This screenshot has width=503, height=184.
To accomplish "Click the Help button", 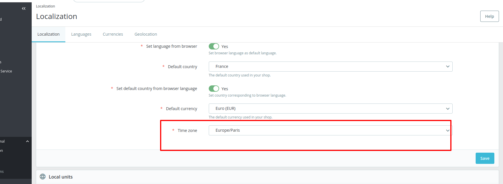I will coord(489,16).
